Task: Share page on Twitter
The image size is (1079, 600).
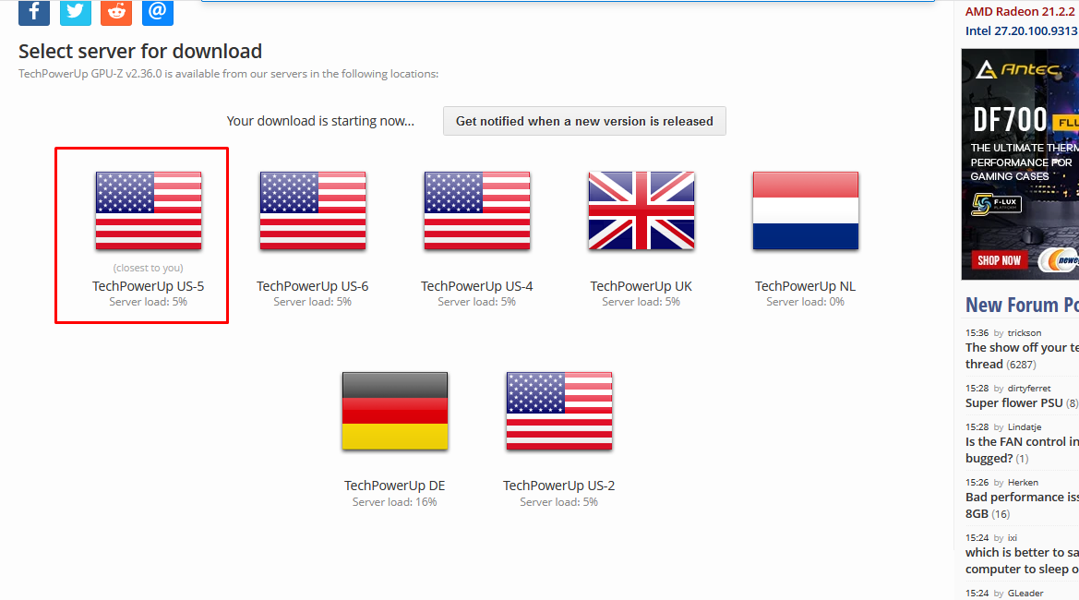Action: pyautogui.click(x=75, y=12)
